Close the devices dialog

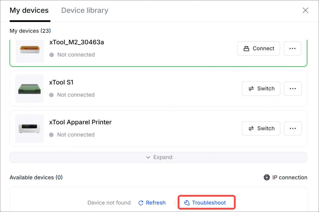pos(305,10)
